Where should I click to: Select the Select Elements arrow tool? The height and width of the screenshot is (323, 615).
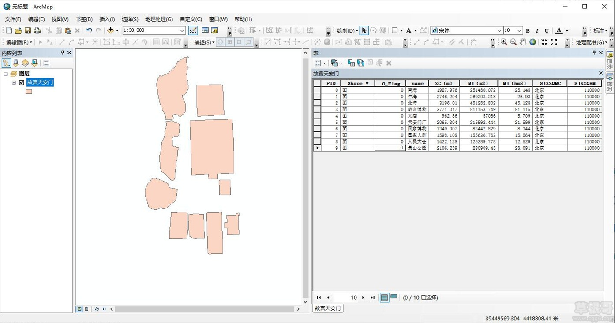pos(364,30)
